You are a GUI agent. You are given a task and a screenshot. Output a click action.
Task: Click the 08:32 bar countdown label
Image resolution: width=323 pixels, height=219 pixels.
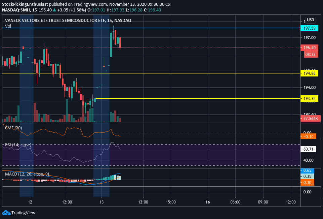tap(311, 55)
